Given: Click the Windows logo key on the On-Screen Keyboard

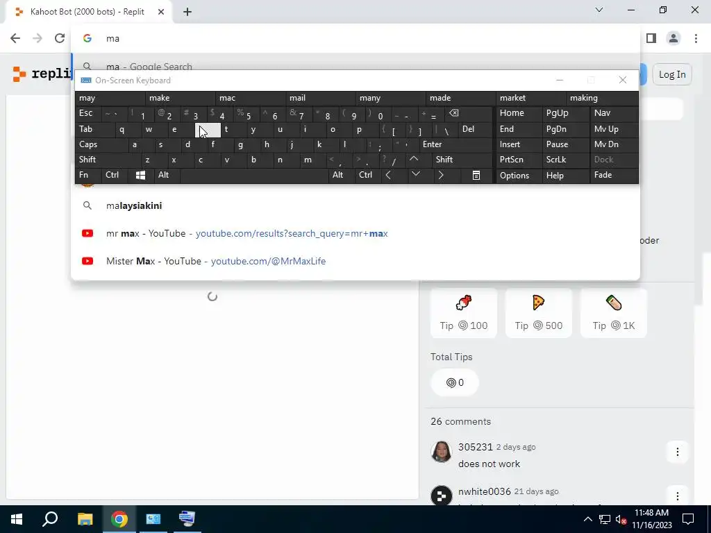Looking at the screenshot, I should [140, 176].
